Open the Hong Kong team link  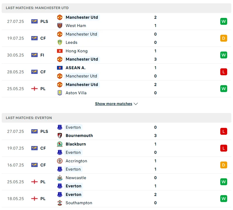coord(77,51)
